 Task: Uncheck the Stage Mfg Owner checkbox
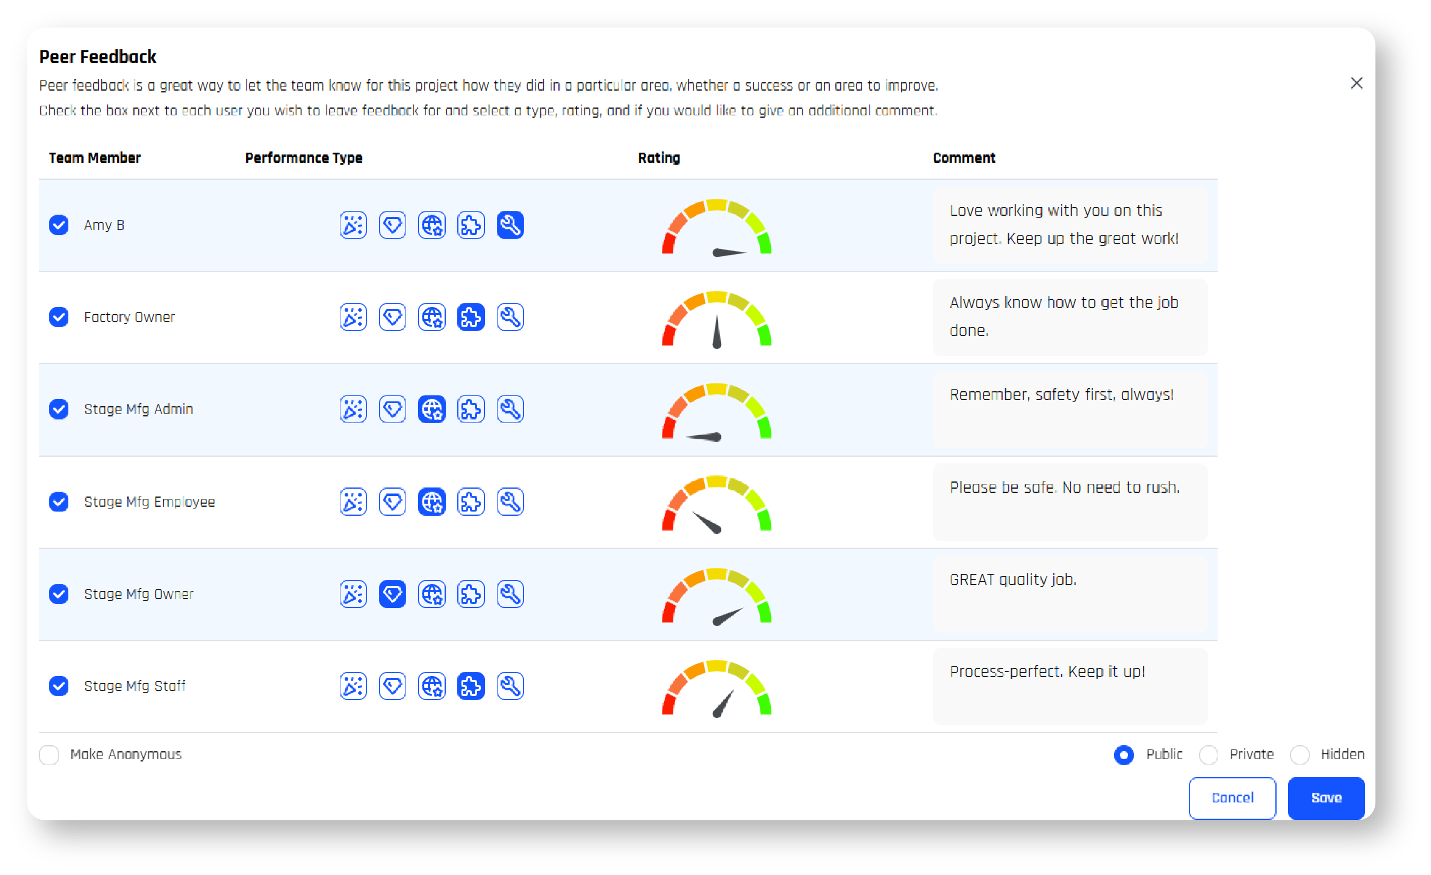[59, 594]
